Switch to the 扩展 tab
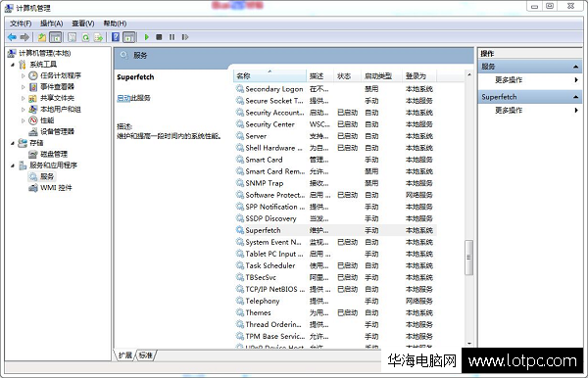 tap(125, 355)
